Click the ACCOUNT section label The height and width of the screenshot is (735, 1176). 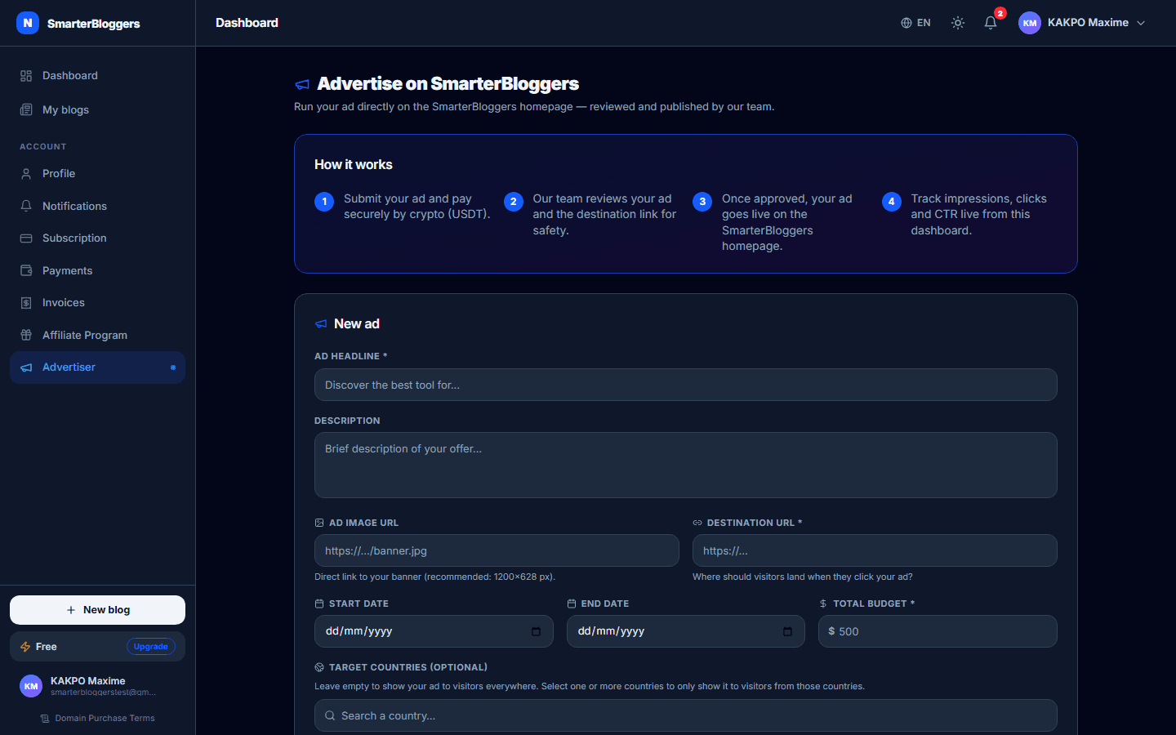(x=43, y=147)
